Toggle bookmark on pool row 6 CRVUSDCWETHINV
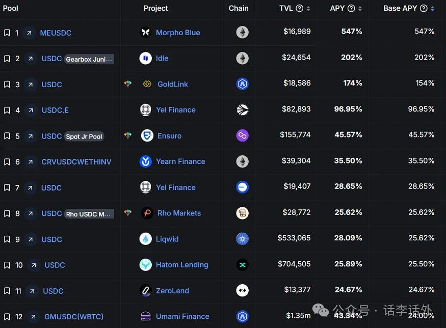The image size is (446, 328). pos(7,162)
